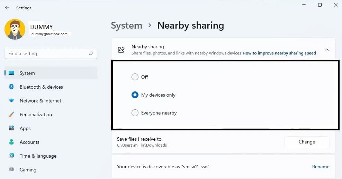Open System breadcrumb link

[x=126, y=26]
